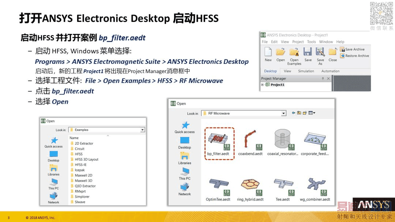
Task: Select the HFSS folder
Action: [x=76, y=154]
